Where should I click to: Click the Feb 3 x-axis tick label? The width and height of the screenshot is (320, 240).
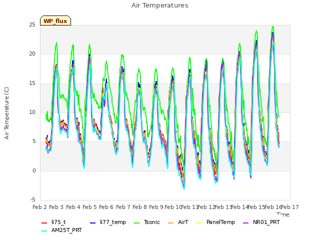[56, 207]
